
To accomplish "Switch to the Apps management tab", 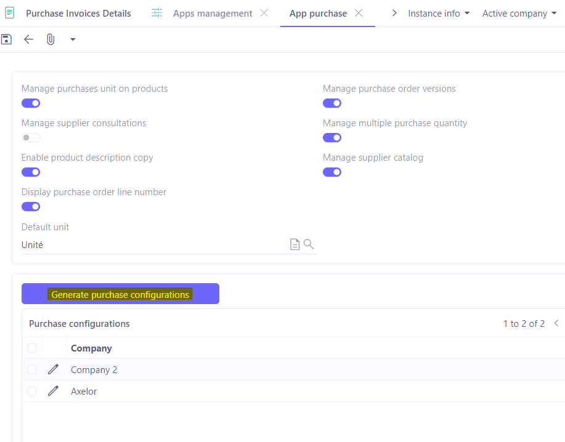I will [213, 13].
